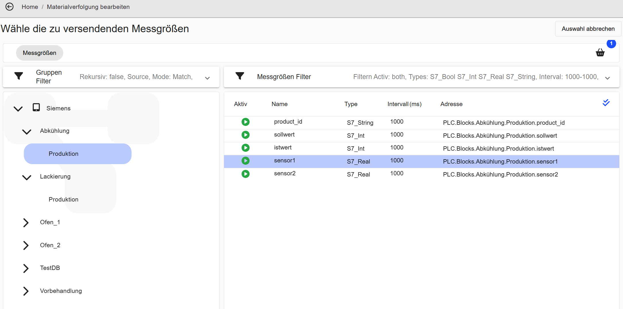The height and width of the screenshot is (309, 623).
Task: Click the sollwert name cell
Action: click(284, 135)
